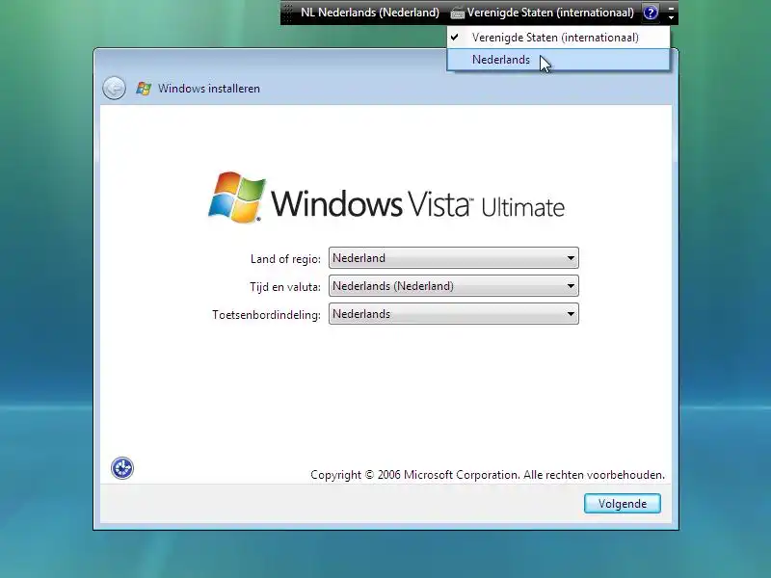Click the back arrow button
The width and height of the screenshot is (771, 578).
[x=114, y=89]
